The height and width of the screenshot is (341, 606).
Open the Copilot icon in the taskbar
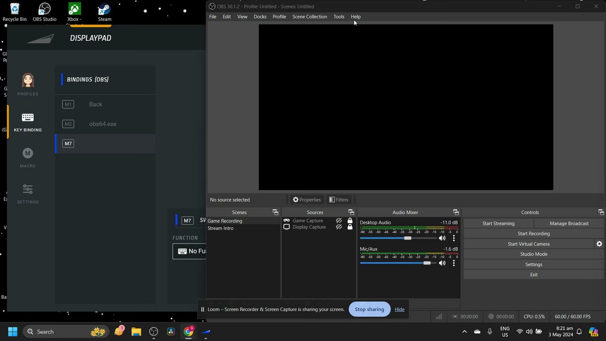tap(594, 332)
